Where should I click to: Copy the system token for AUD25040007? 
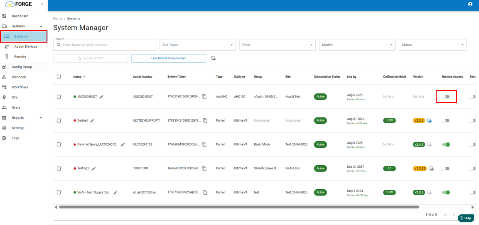click(x=204, y=97)
